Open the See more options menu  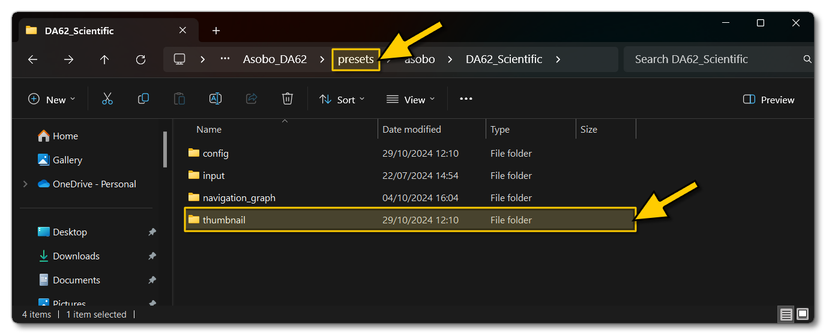[466, 99]
